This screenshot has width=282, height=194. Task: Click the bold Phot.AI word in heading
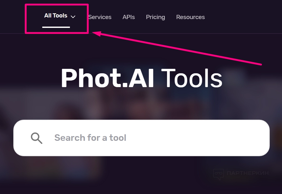(107, 78)
